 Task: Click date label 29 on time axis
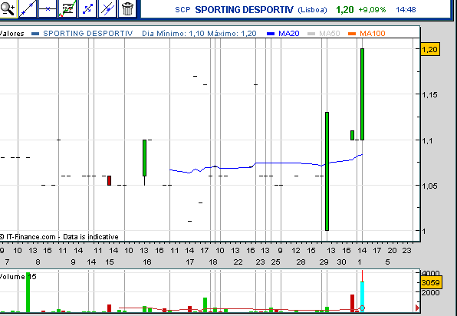point(324,262)
